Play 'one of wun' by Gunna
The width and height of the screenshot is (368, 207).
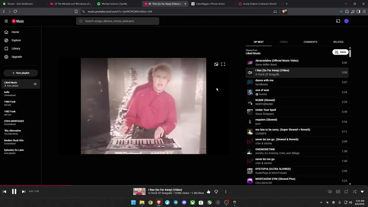coord(297,92)
